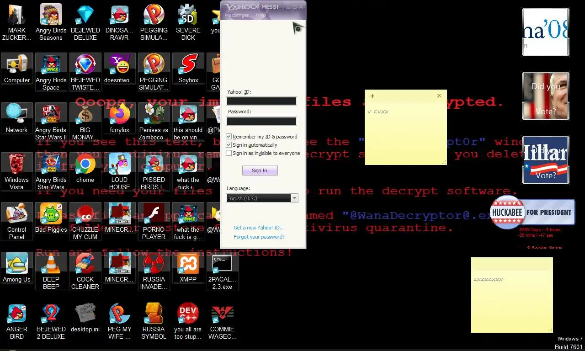Screen dimensions: 585x351
Task: Select the 'you all are too stup...' Dev-C++ icon
Action: click(188, 321)
